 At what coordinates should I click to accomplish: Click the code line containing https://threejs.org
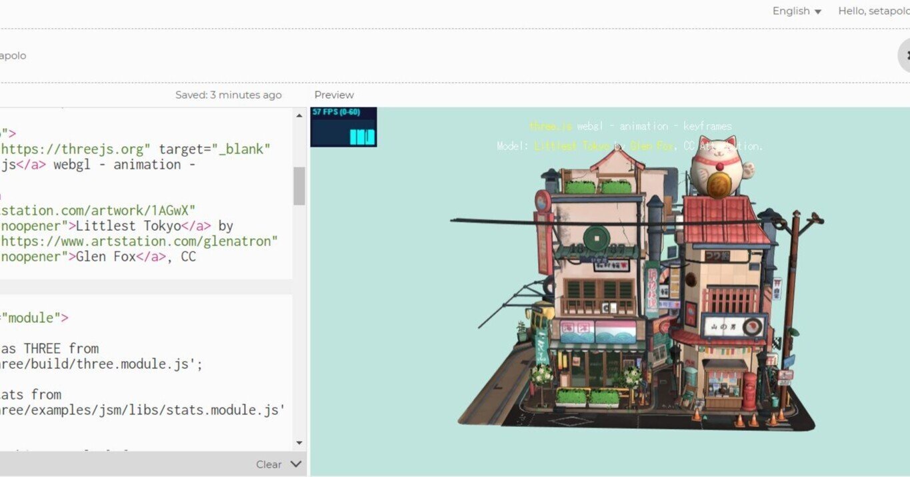click(x=136, y=149)
